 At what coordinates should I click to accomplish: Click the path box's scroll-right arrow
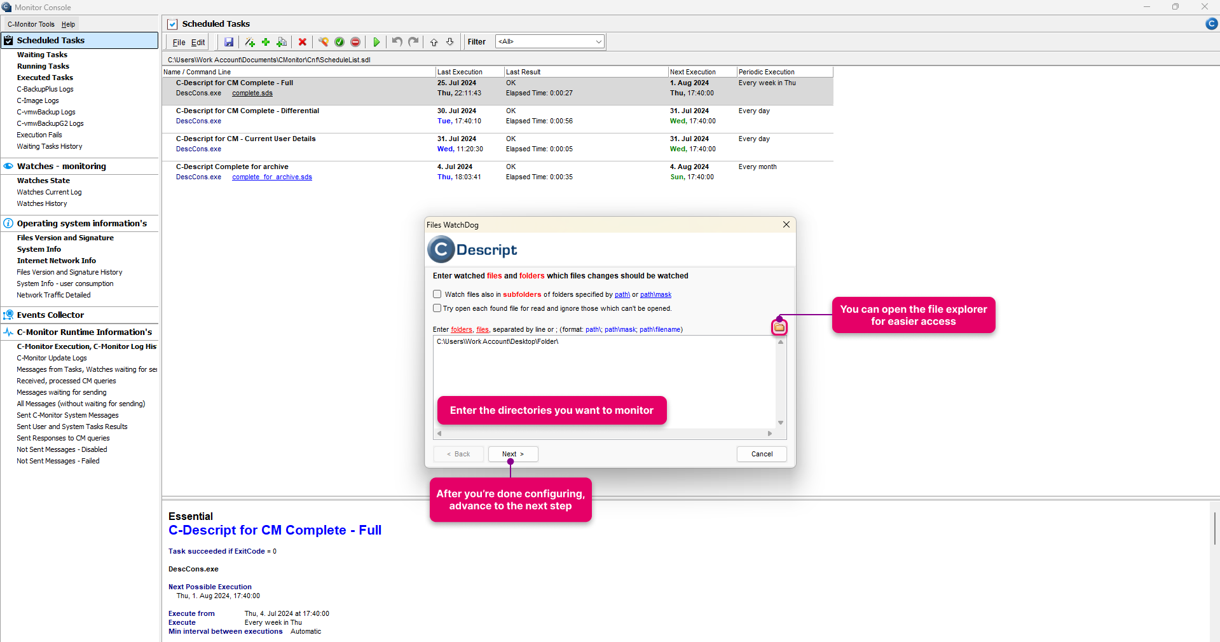coord(770,434)
